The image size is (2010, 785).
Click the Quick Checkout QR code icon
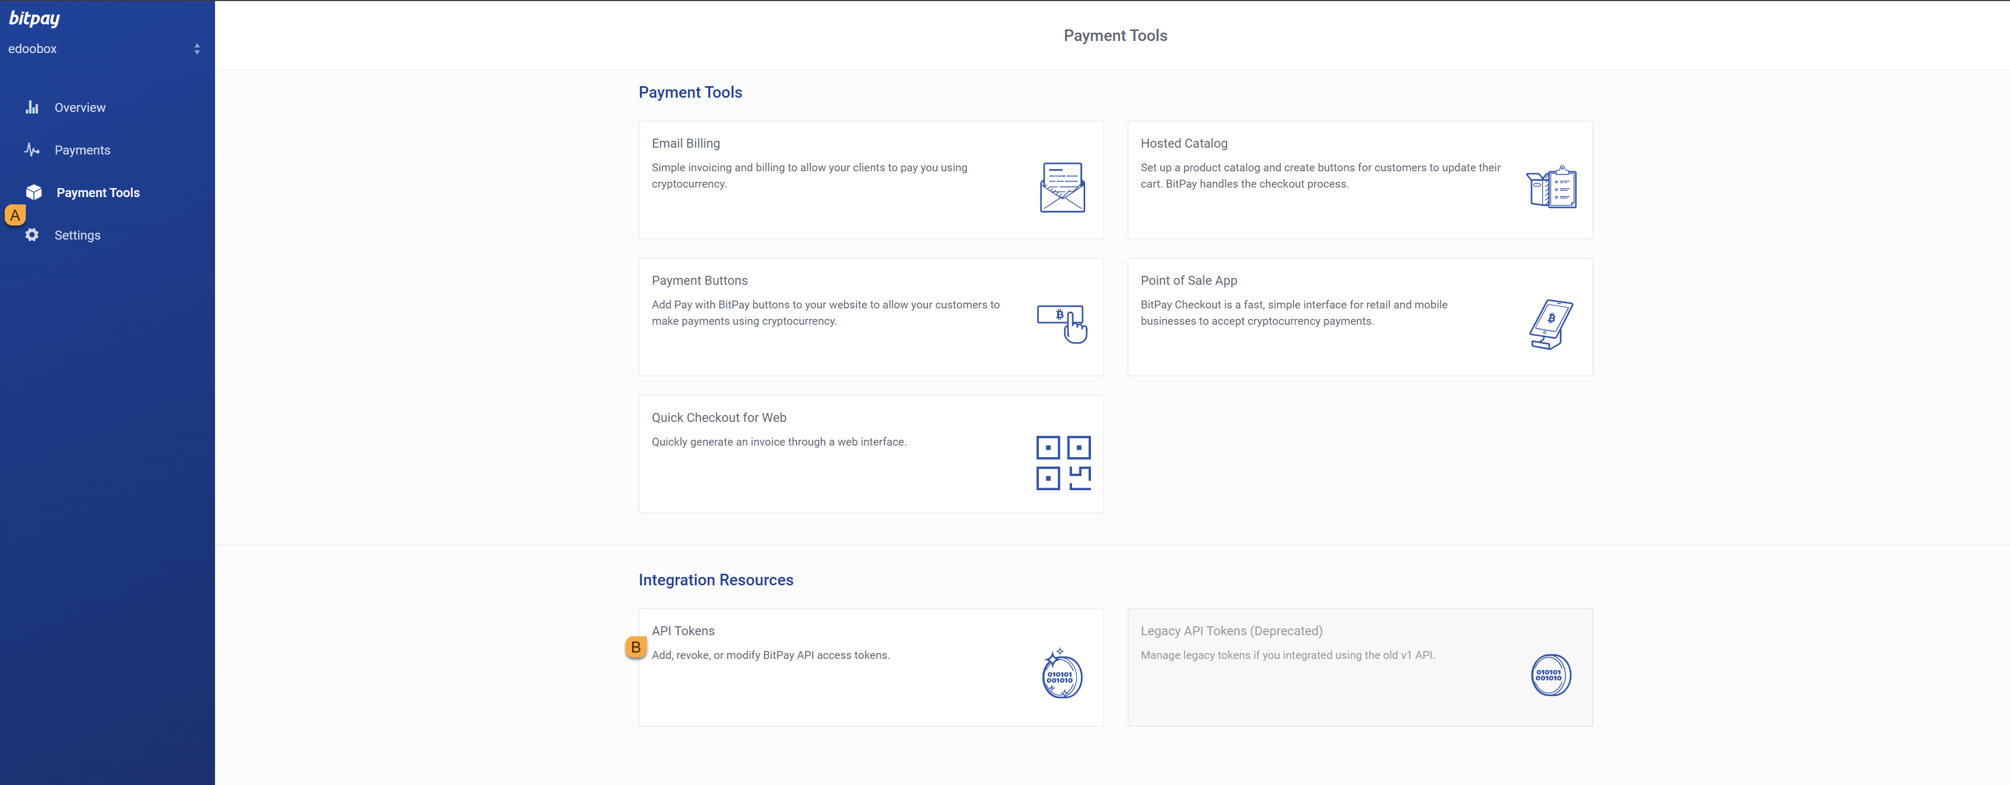tap(1063, 462)
